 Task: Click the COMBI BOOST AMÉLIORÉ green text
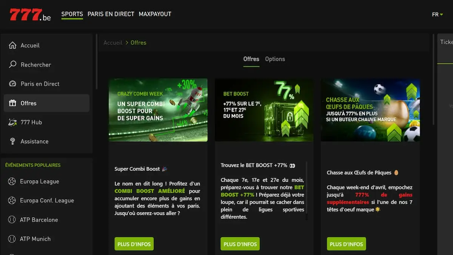coord(150,191)
